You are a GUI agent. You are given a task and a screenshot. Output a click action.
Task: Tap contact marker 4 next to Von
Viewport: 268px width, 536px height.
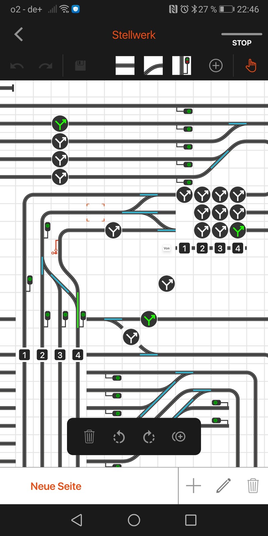coord(238,248)
